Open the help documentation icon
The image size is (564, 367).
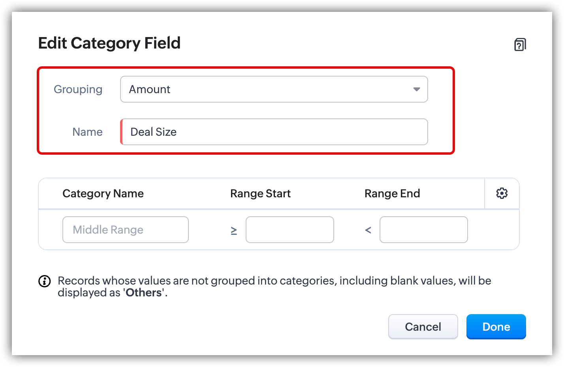pyautogui.click(x=520, y=44)
